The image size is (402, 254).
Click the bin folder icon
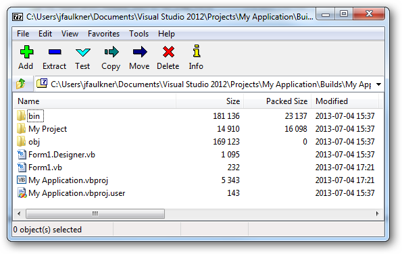coord(21,116)
